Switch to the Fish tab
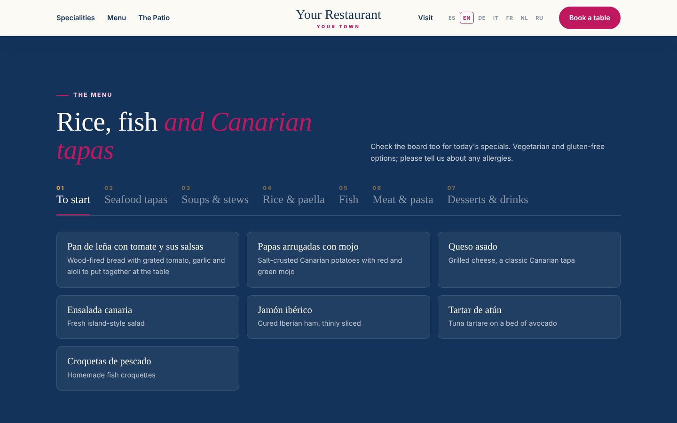The image size is (677, 423). point(348,199)
